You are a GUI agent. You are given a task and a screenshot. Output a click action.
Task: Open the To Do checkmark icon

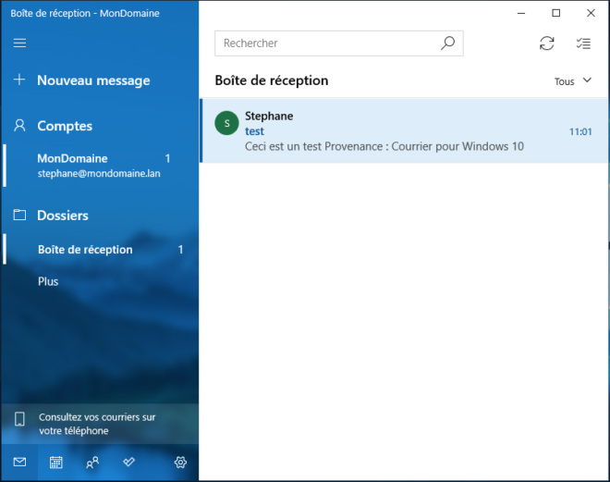(x=128, y=462)
